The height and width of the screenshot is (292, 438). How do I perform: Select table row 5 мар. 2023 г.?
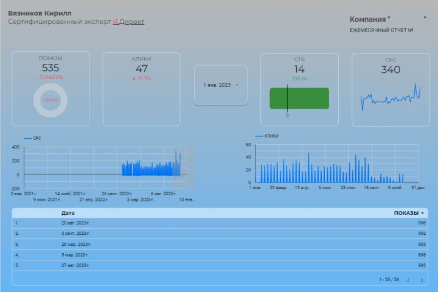pos(220,255)
